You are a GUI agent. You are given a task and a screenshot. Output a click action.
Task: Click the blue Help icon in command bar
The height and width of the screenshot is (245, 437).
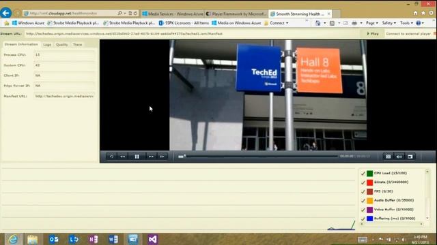(x=419, y=23)
